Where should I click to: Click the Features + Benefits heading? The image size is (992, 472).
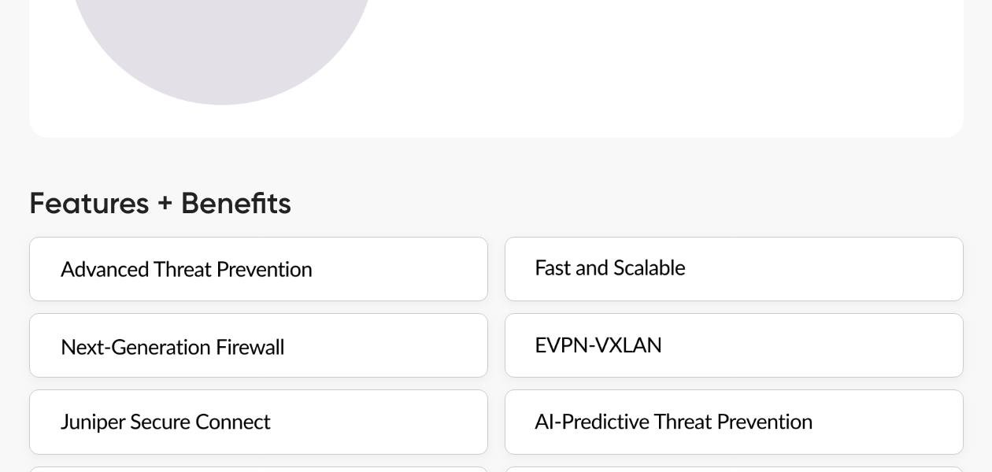160,203
